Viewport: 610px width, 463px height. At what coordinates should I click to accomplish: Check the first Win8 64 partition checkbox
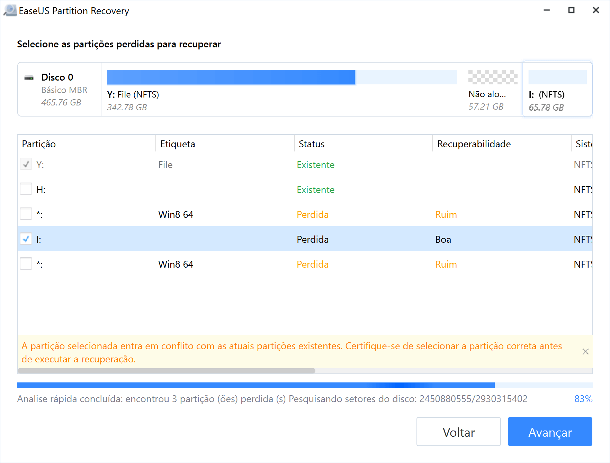[26, 214]
